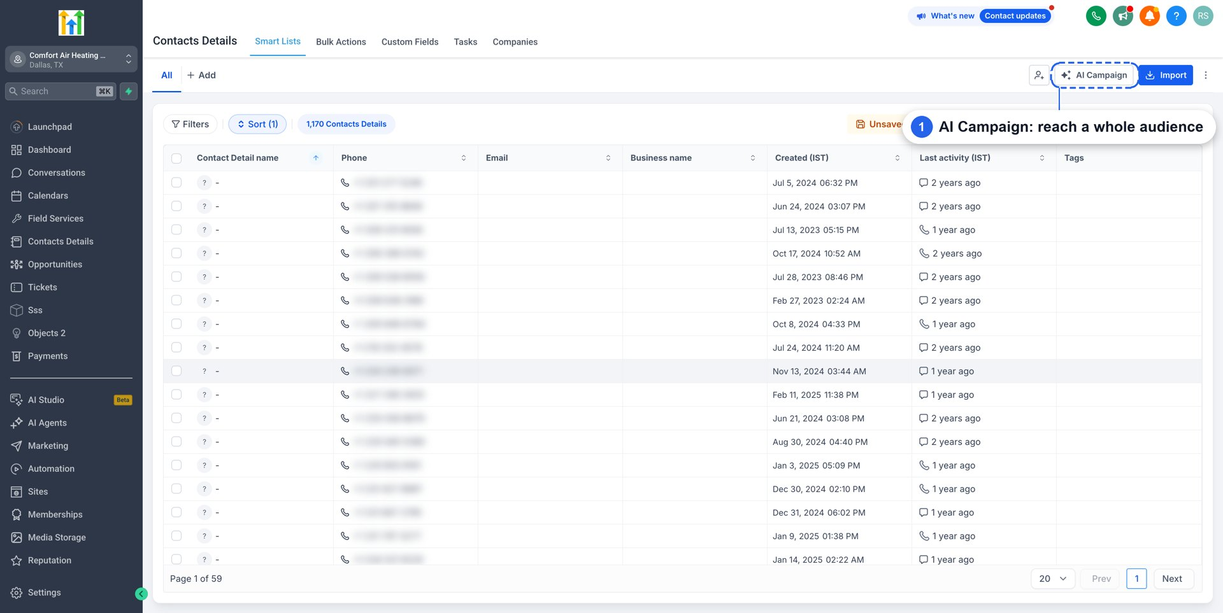Check the row created Feb 27, 2023
The width and height of the screenshot is (1223, 613).
(x=176, y=300)
